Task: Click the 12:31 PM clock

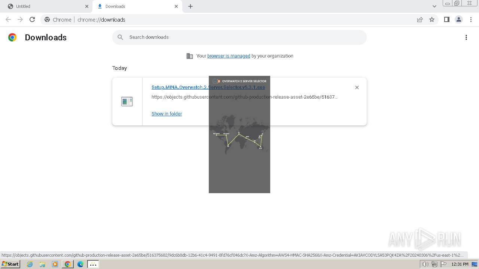Action: click(x=460, y=264)
